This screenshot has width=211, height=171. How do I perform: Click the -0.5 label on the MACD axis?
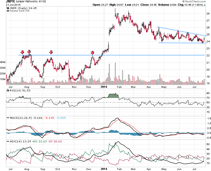pos(209,138)
